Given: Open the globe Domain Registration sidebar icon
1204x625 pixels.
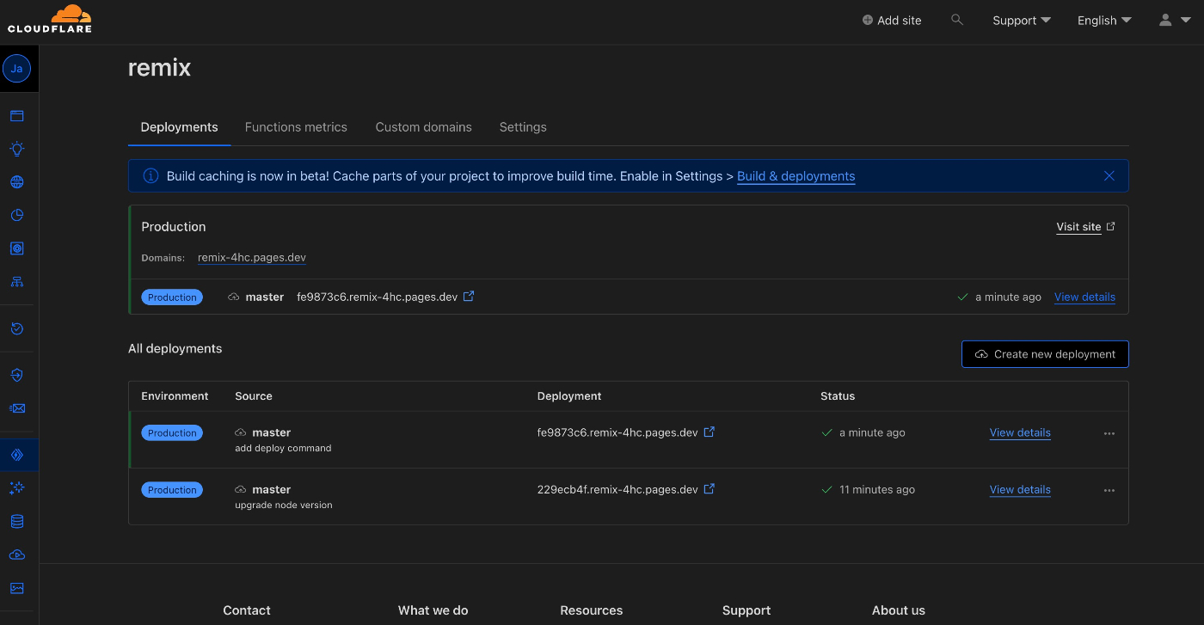Looking at the screenshot, I should [x=16, y=182].
